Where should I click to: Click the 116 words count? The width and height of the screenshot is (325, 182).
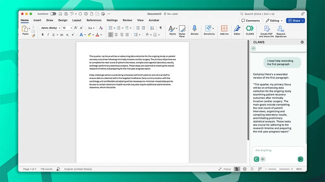[46, 169]
